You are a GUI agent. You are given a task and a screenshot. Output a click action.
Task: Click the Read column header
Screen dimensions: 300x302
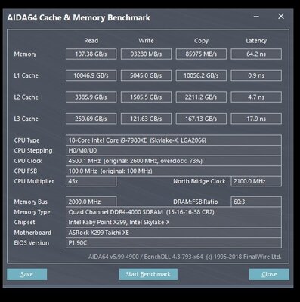pyautogui.click(x=91, y=41)
